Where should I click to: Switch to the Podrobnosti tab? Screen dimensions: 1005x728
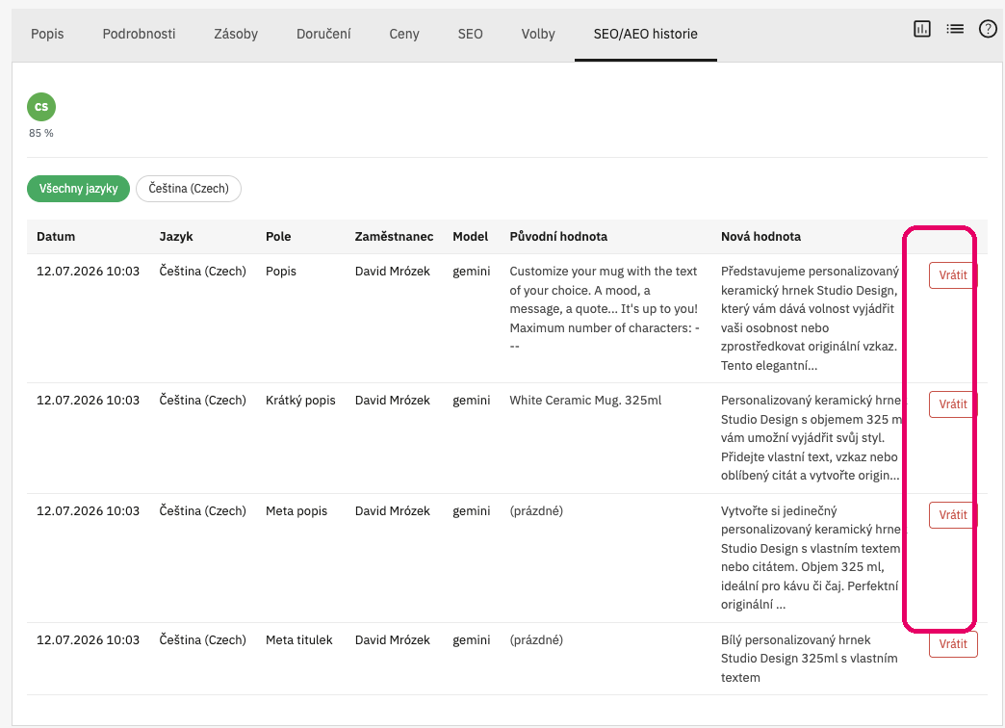tap(139, 34)
